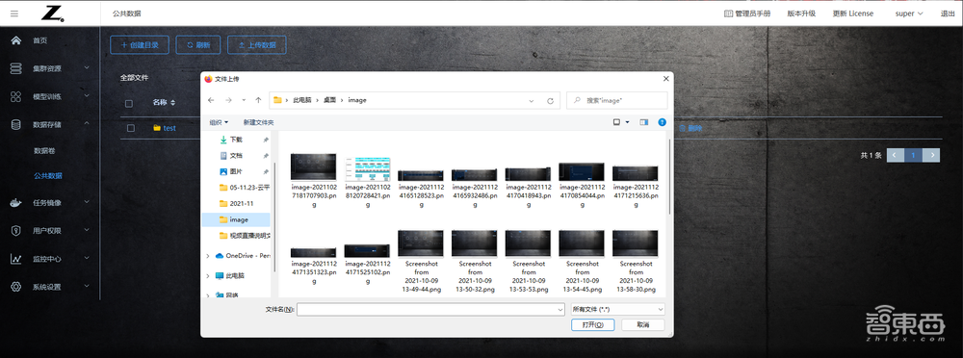963x358 pixels.
Task: Expand the 用户权限 sidebar chevron
Action: [x=87, y=230]
